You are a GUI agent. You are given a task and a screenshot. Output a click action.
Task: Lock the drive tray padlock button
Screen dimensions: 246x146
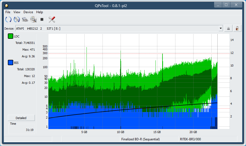point(237,29)
